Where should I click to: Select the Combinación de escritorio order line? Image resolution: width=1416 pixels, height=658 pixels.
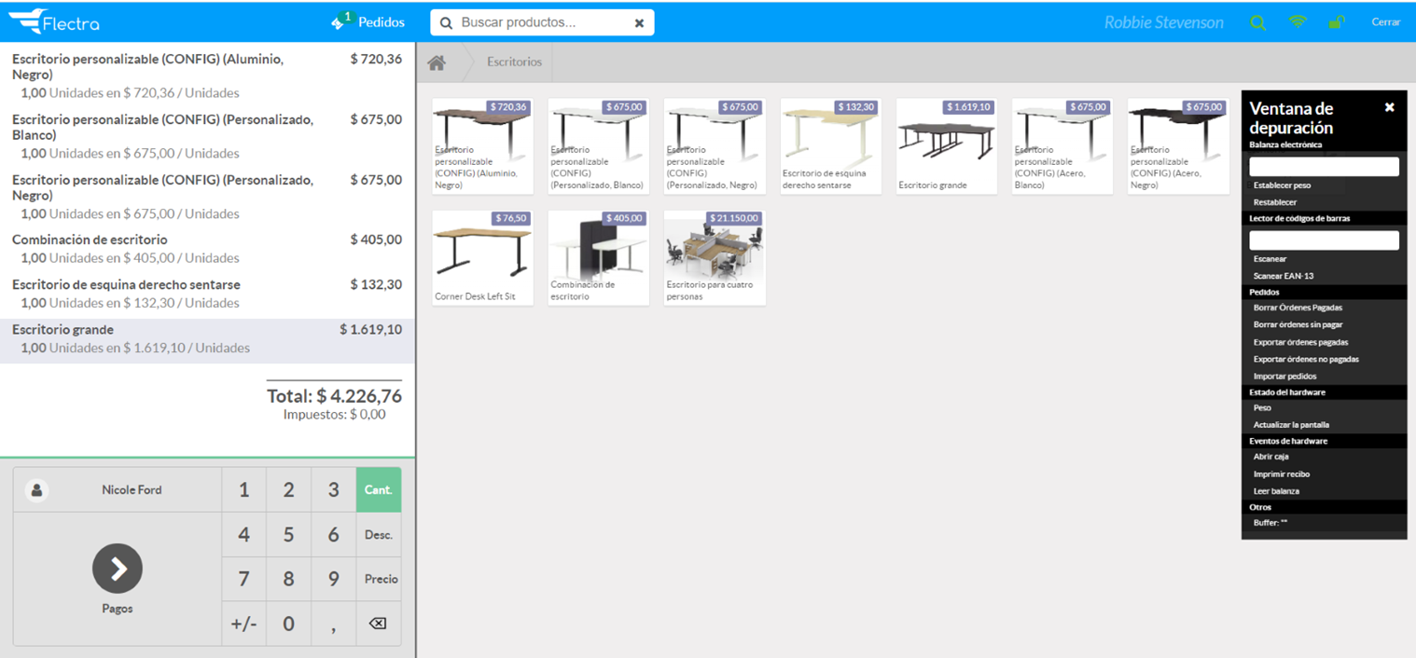(x=207, y=248)
